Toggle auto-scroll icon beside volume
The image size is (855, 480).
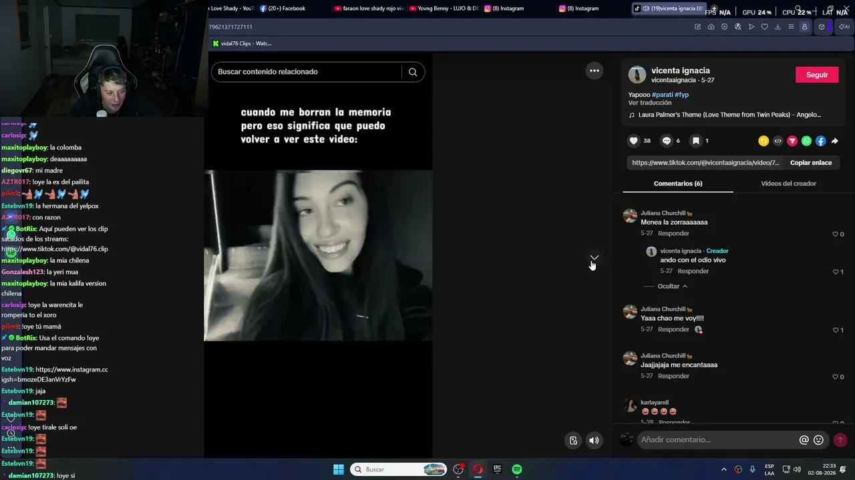pyautogui.click(x=573, y=440)
